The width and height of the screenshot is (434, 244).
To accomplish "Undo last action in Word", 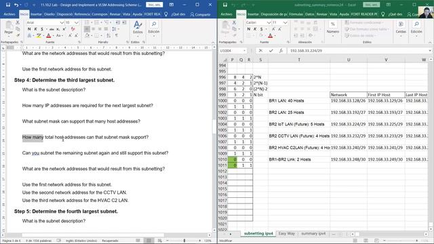I will tap(16, 5).
